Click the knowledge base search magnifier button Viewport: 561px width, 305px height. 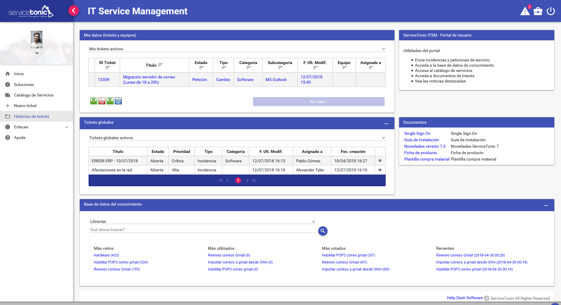click(x=323, y=231)
